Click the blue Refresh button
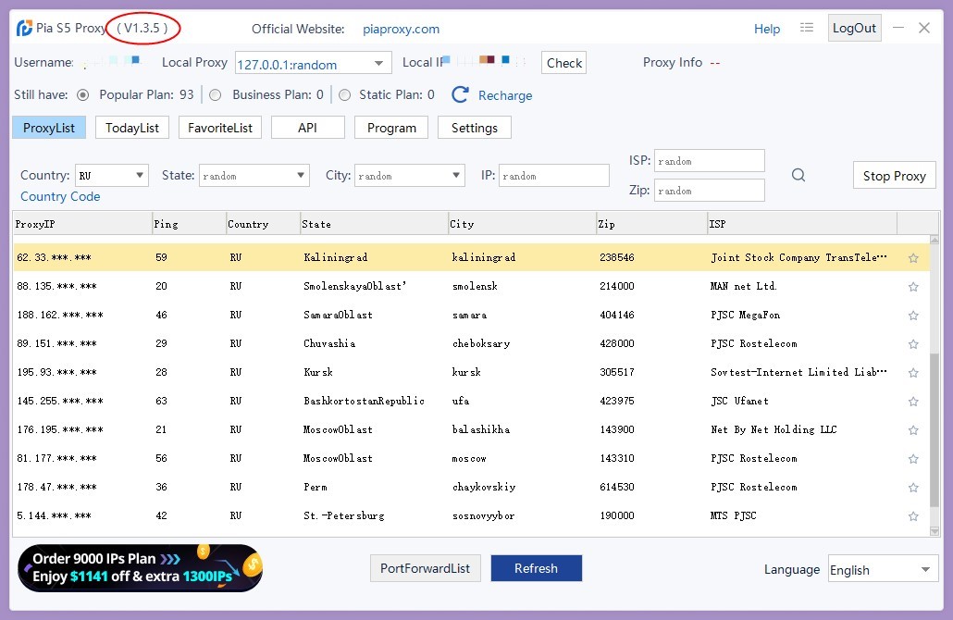 pos(536,568)
